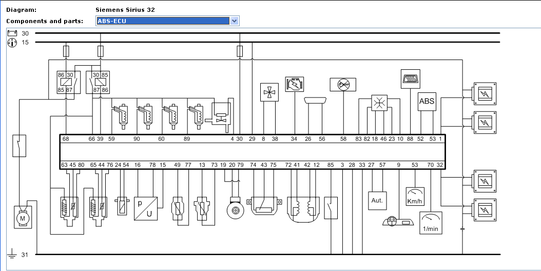The height and width of the screenshot is (271, 541).
Task: Select the immobilizer key symbol on pin 58
Action: pos(343,85)
